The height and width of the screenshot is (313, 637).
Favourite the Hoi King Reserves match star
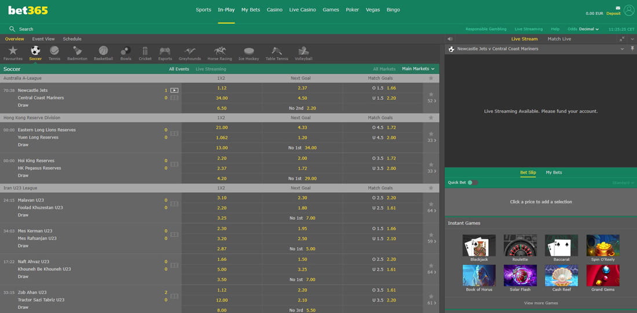point(431,165)
